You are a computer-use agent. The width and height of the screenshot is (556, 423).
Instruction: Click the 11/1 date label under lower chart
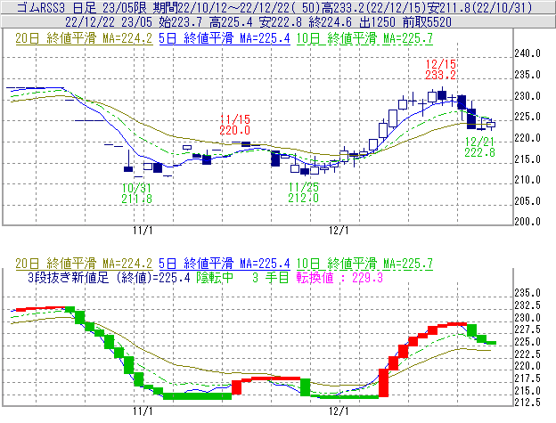tap(143, 411)
